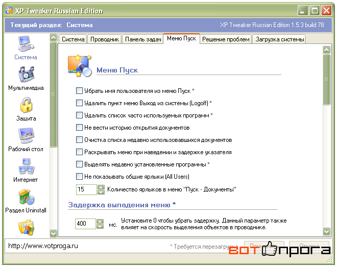Click the content panel scroll up arrow
The height and width of the screenshot is (267, 337).
pos(326,50)
